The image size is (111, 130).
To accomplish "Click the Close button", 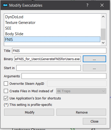I will [94, 121].
